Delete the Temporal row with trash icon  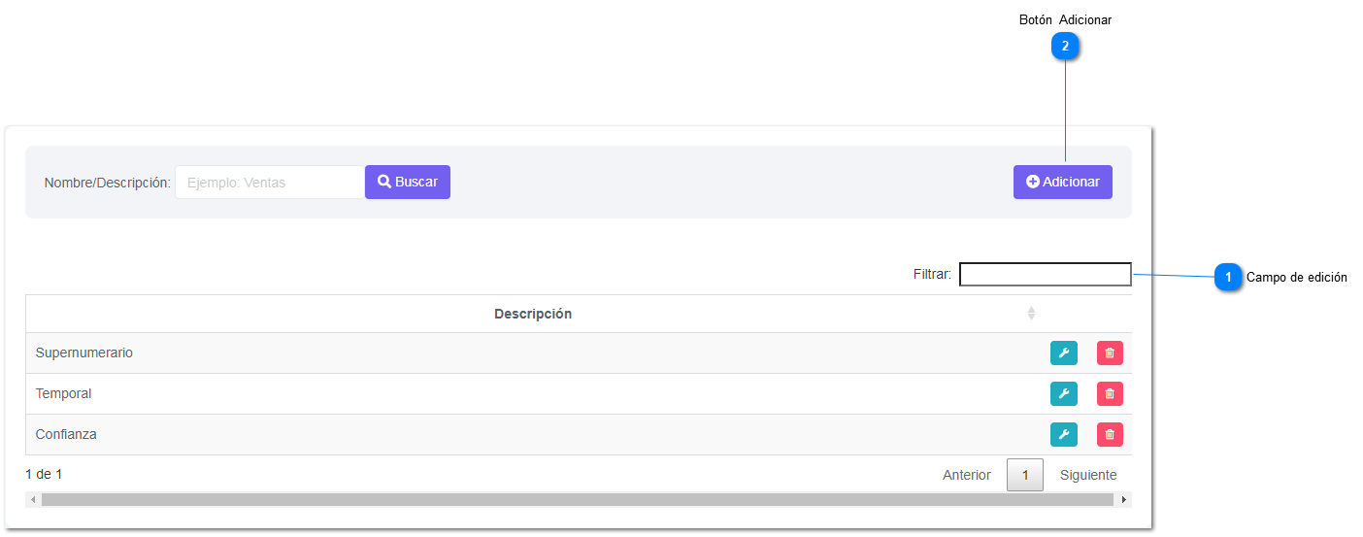[1110, 394]
